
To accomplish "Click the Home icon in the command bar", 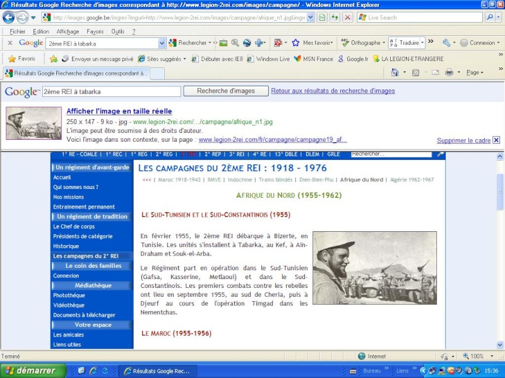I will tap(395, 72).
